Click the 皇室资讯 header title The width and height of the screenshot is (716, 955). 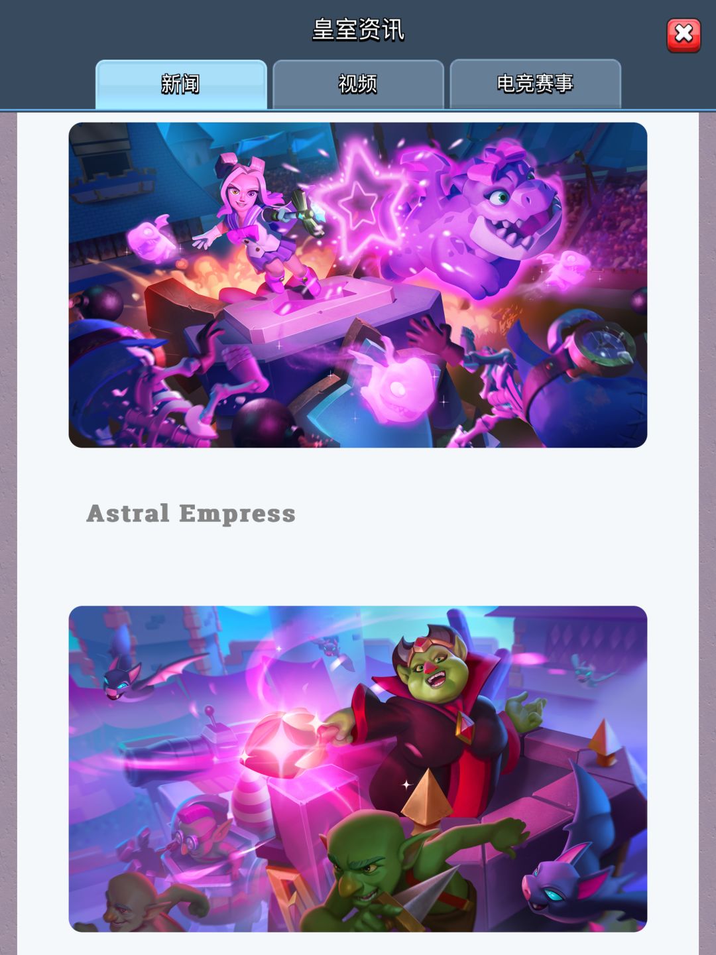pos(358,30)
